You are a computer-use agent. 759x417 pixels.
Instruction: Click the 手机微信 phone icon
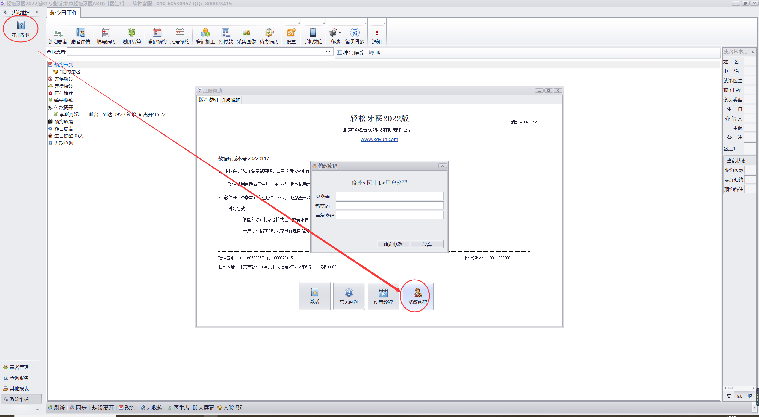click(313, 36)
